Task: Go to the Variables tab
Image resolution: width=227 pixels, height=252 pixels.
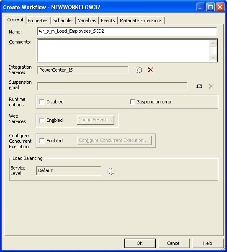Action: [x=87, y=21]
